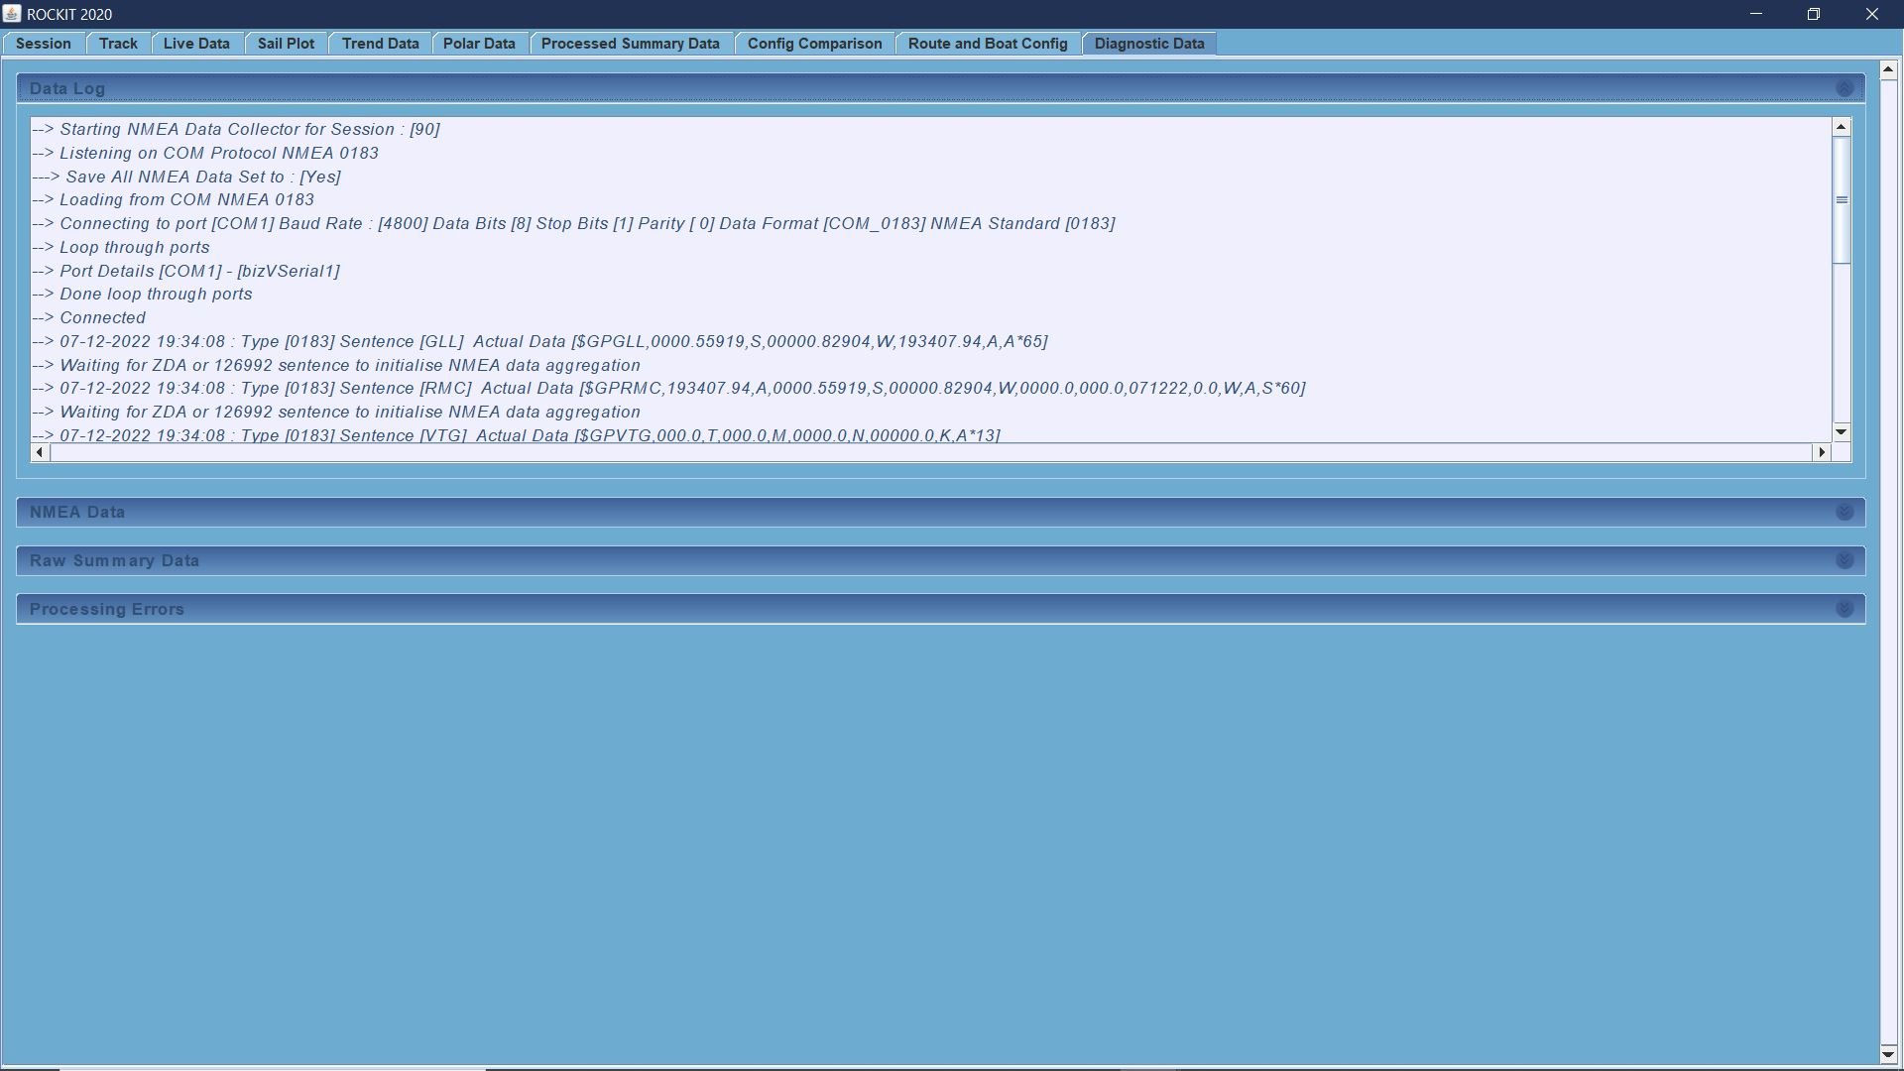1904x1071 pixels.
Task: Switch to the Track tab
Action: 118,44
